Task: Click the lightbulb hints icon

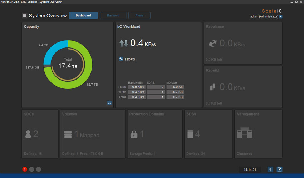Action: click(270, 169)
